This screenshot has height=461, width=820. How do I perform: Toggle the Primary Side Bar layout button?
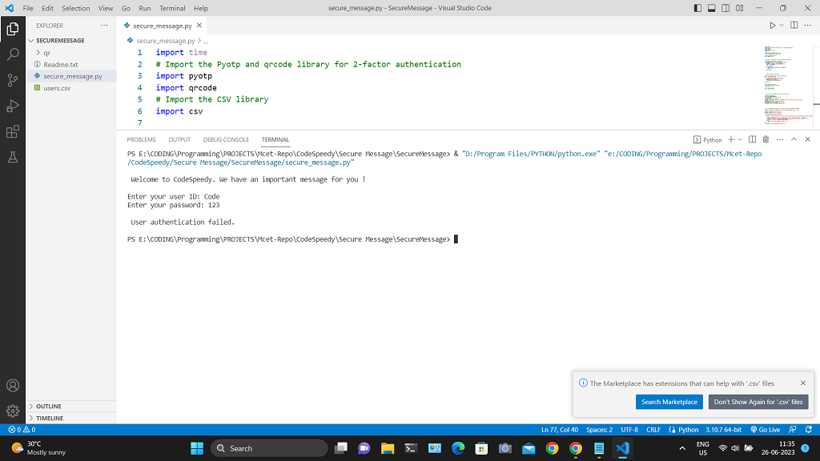[x=697, y=8]
